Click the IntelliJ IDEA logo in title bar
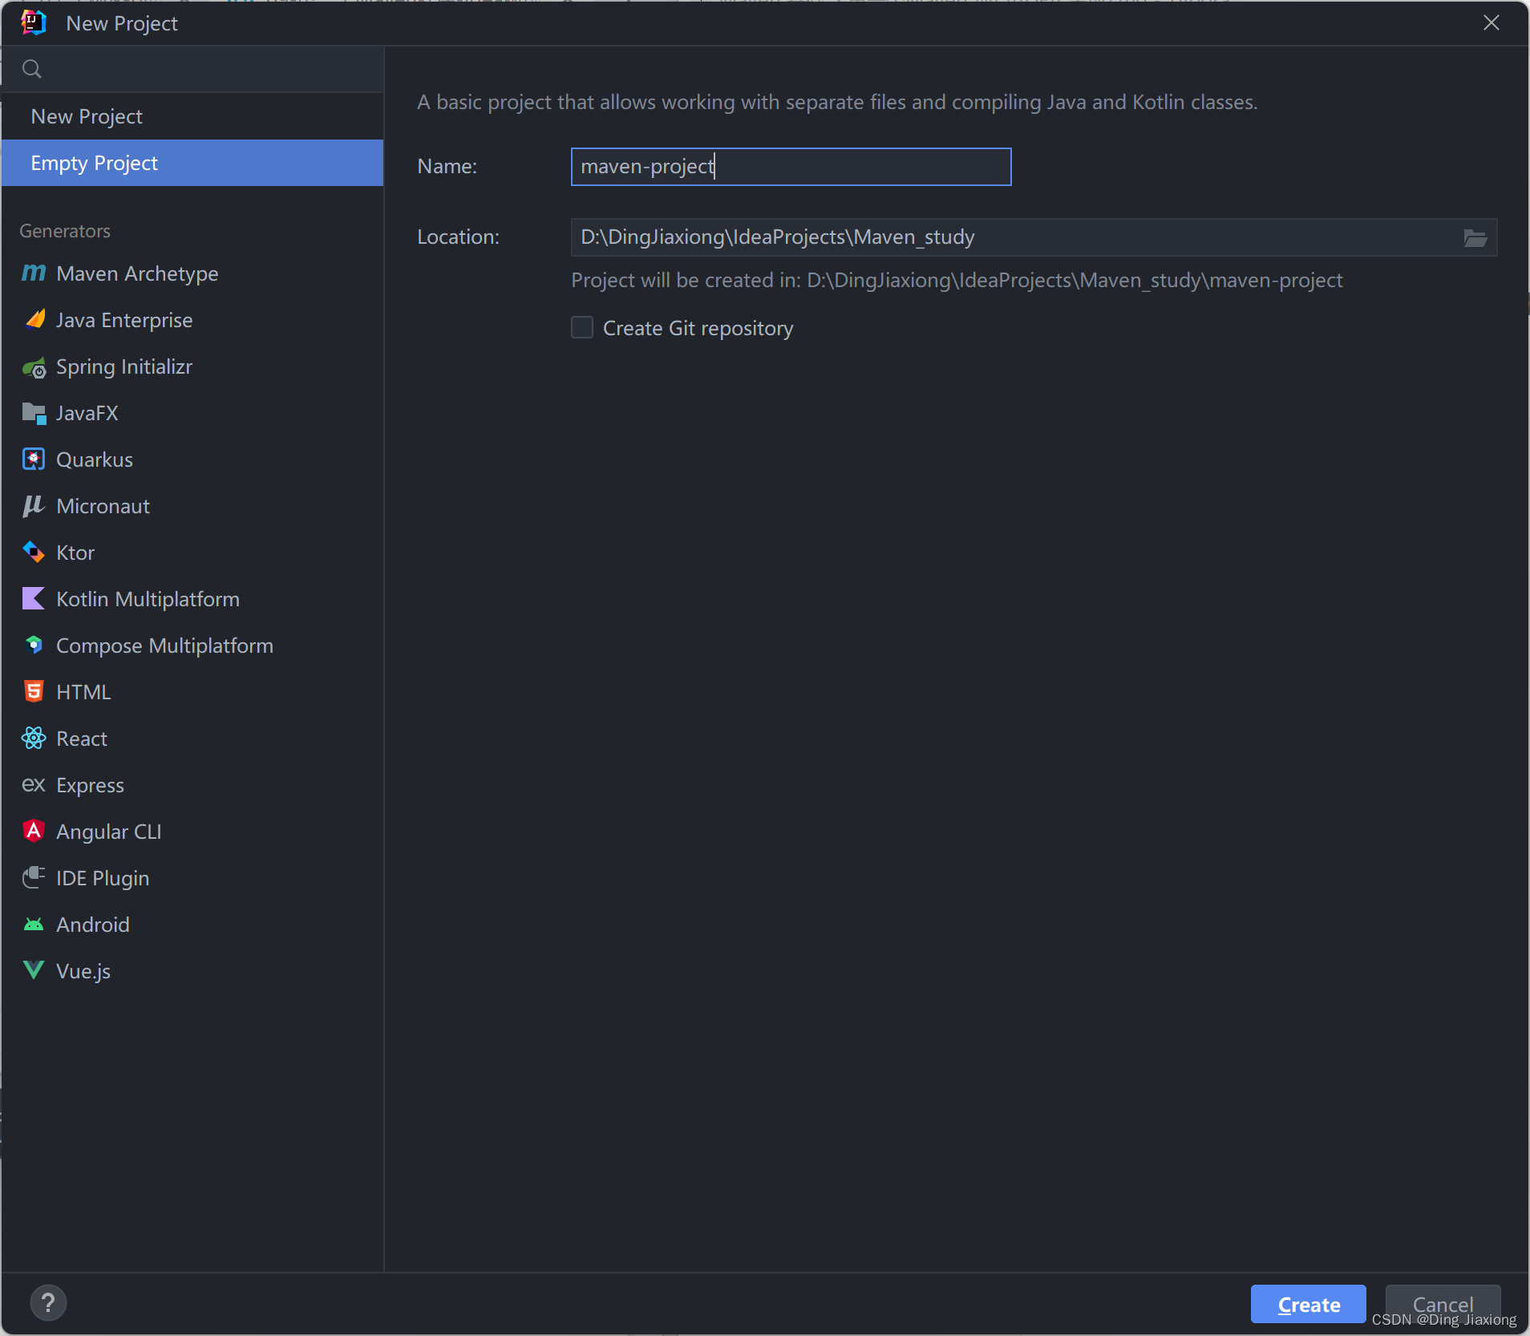 pyautogui.click(x=34, y=22)
